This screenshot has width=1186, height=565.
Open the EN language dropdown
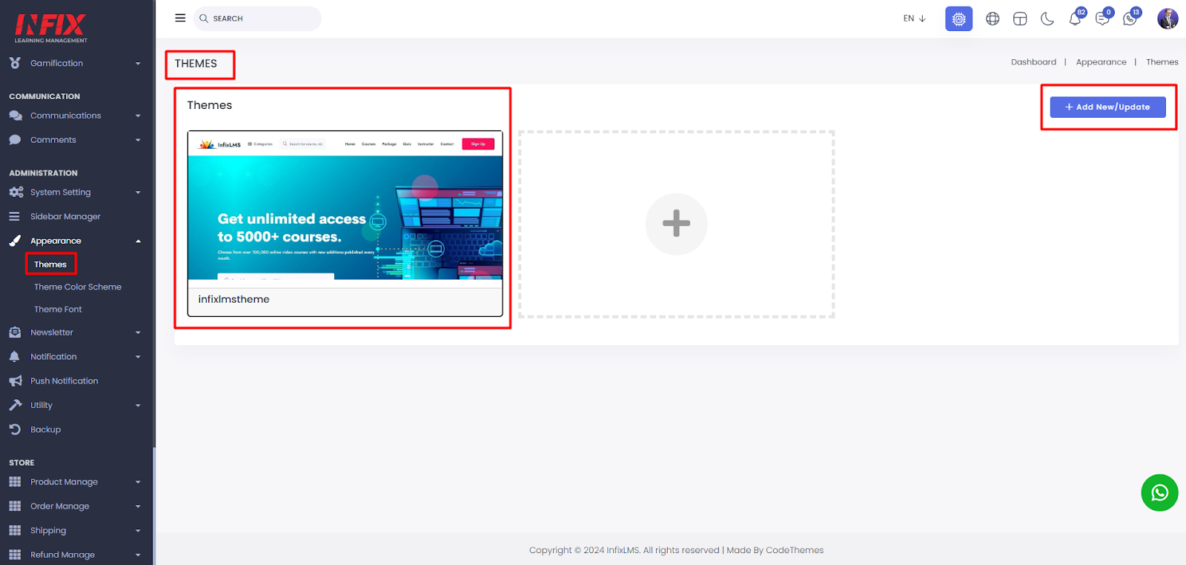[x=915, y=19]
